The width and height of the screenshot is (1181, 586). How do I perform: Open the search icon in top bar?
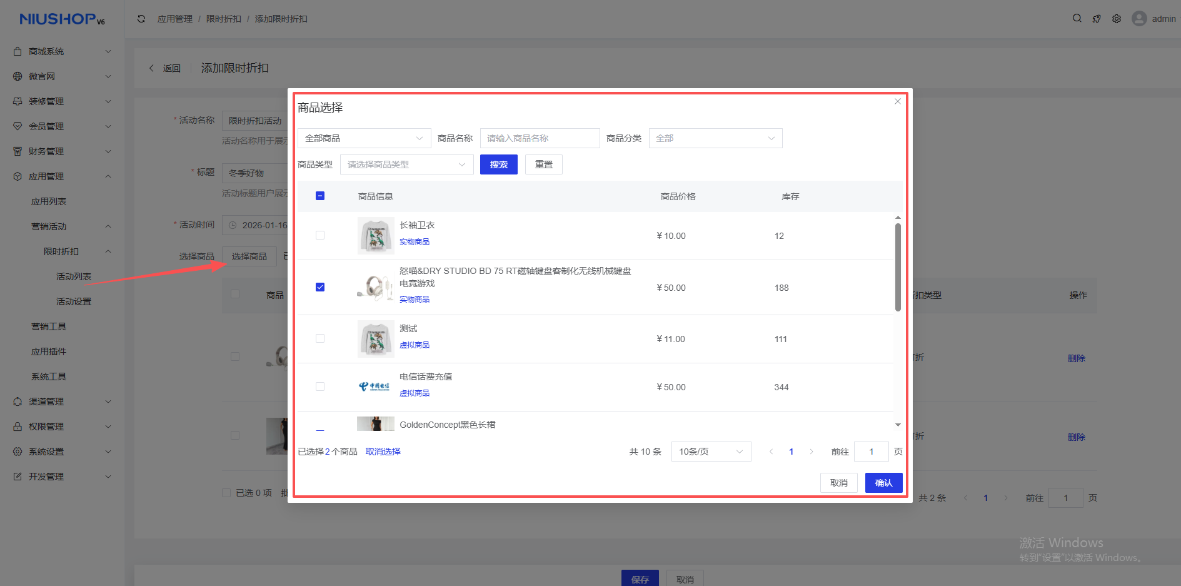click(x=1077, y=19)
